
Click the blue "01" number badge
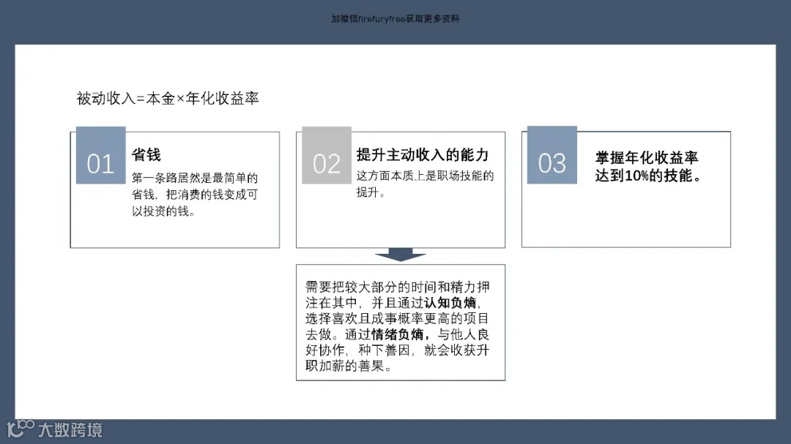coord(100,162)
